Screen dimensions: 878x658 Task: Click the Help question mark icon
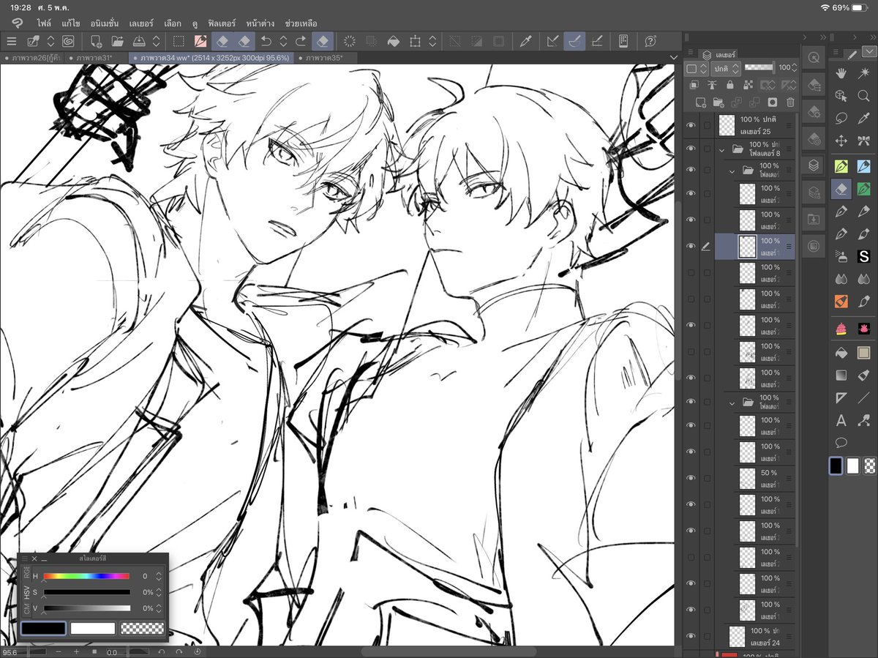(x=650, y=41)
